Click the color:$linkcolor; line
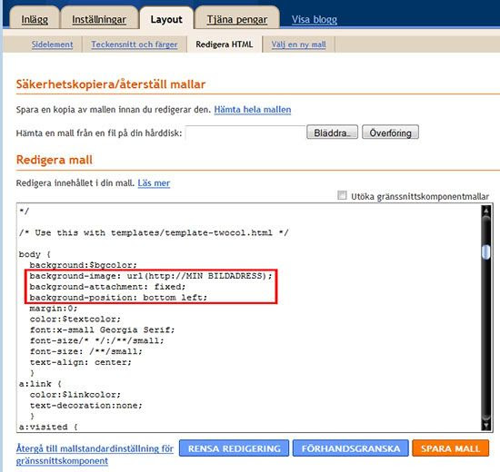The width and height of the screenshot is (500, 472). [x=75, y=395]
